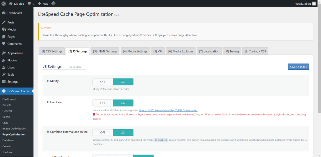Screen dimensions: 321x157
Task: Click the Appearance brush icon in sidebar
Action: click(4, 53)
